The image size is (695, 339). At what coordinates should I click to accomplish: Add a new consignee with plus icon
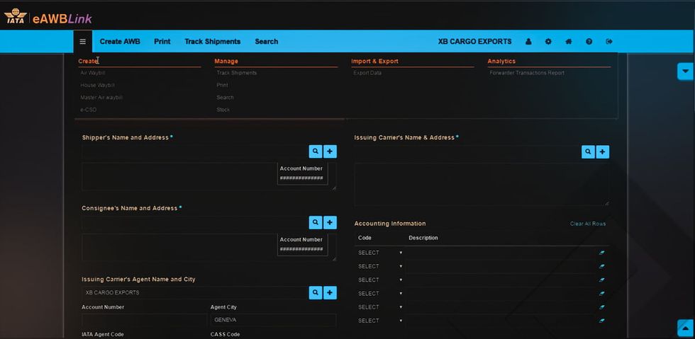(330, 222)
